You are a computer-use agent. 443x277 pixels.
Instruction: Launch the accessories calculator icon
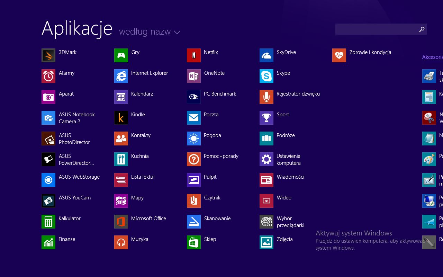point(429,97)
